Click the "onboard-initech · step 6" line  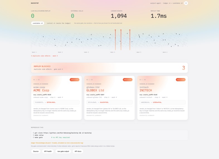tap(153, 97)
